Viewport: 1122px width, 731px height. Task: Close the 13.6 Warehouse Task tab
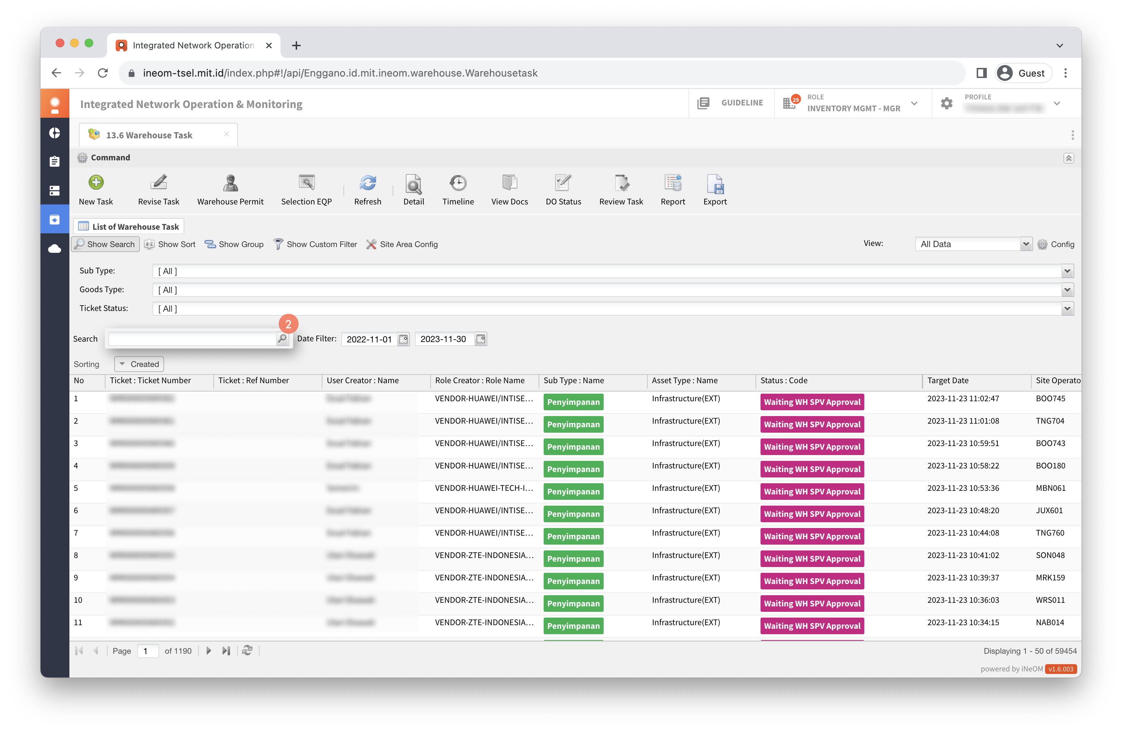pyautogui.click(x=226, y=134)
